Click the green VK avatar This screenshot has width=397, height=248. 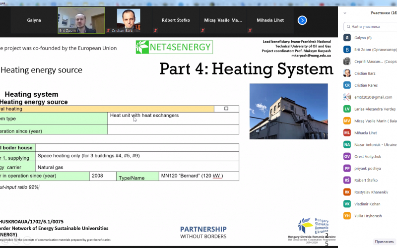[x=347, y=204]
